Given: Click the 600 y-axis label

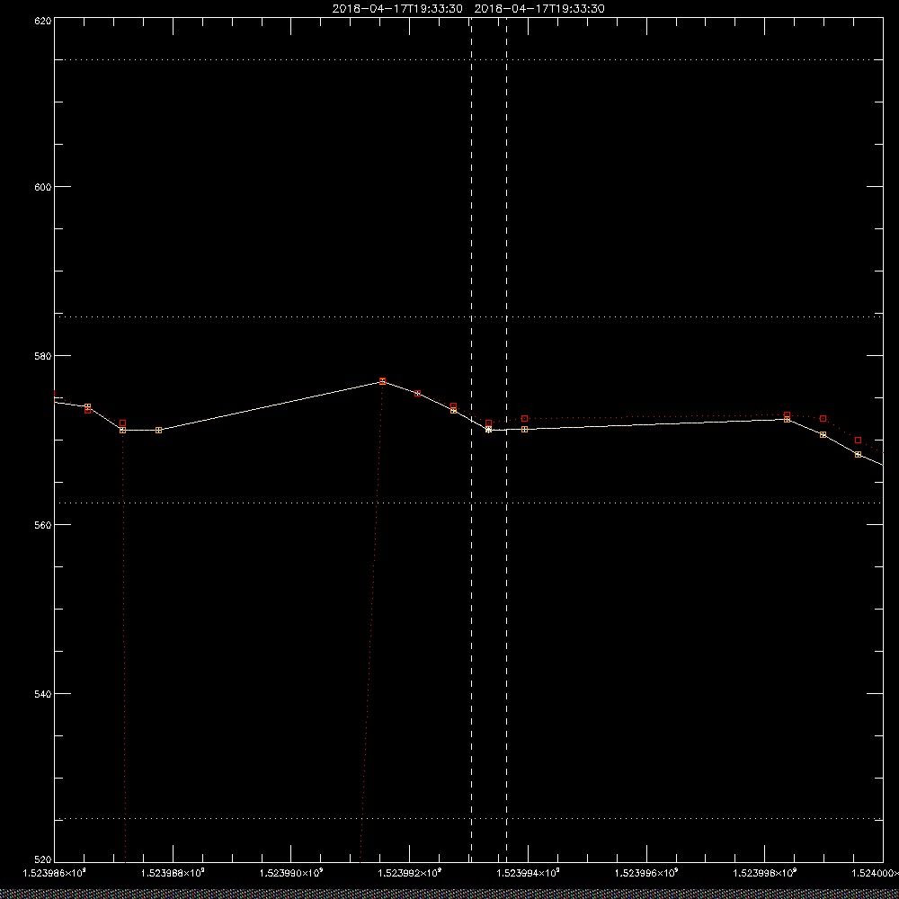Looking at the screenshot, I should 43,186.
